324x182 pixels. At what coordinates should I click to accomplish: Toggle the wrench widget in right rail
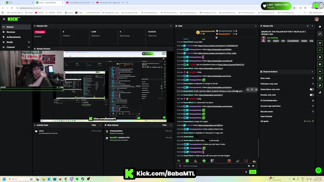[x=320, y=85]
